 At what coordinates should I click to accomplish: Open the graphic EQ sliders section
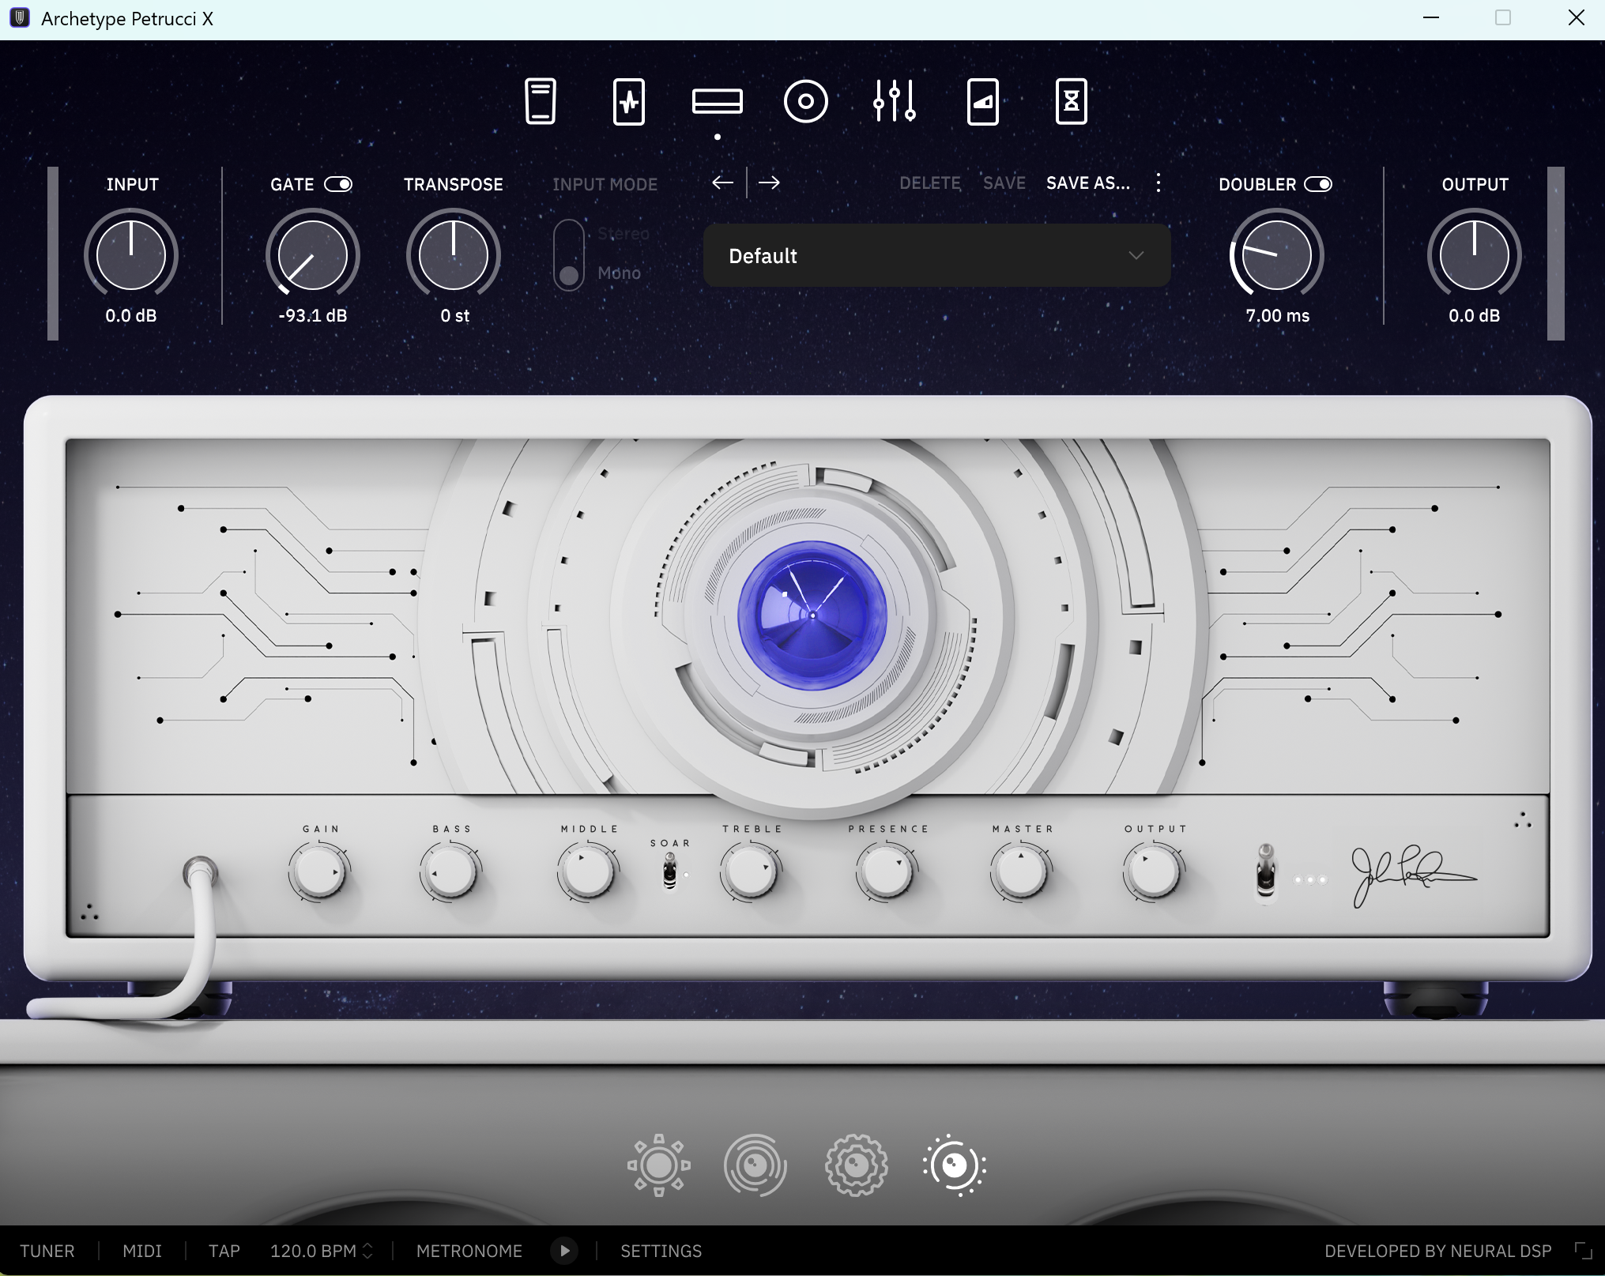coord(895,101)
